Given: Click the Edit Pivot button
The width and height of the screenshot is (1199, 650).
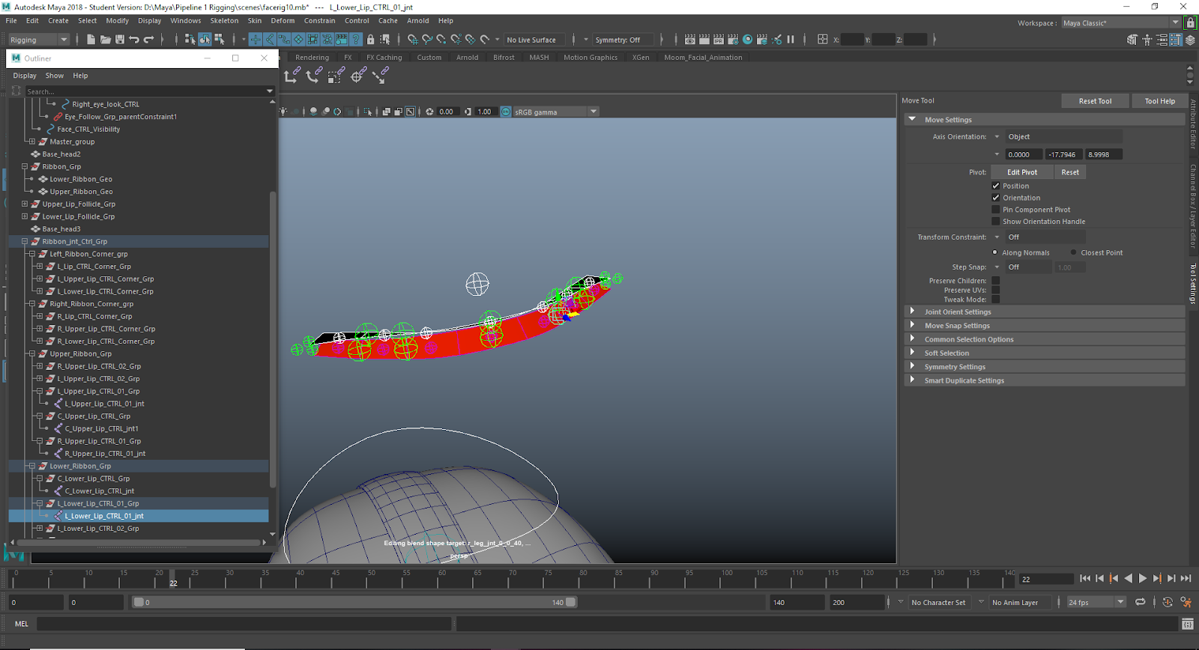Looking at the screenshot, I should 1022,172.
